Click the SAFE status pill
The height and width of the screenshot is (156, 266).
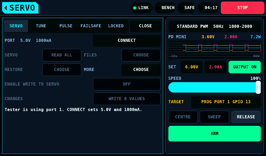[187, 8]
